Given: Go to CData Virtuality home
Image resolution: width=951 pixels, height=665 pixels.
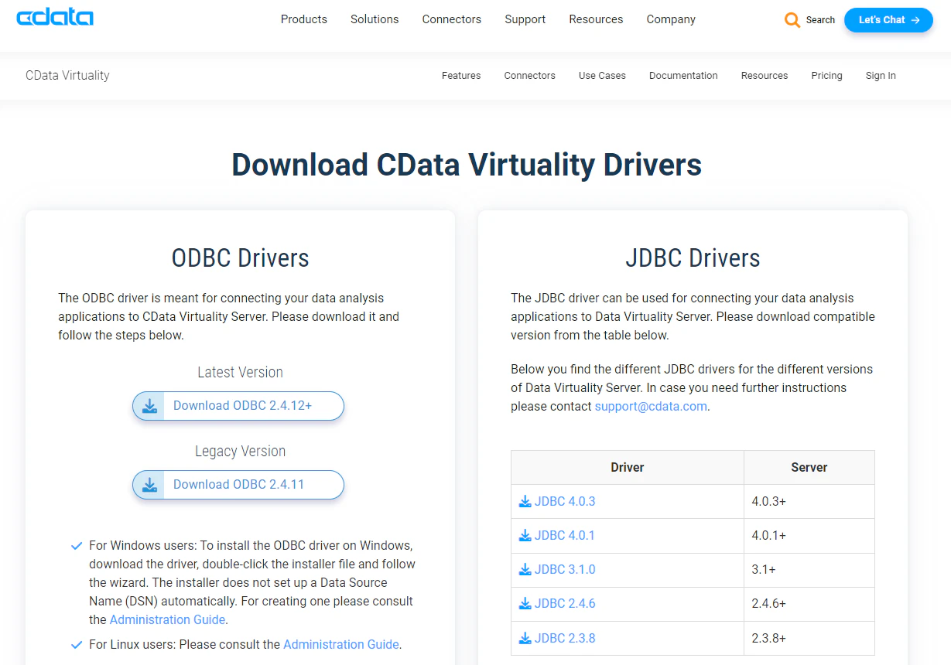Looking at the screenshot, I should coord(67,75).
